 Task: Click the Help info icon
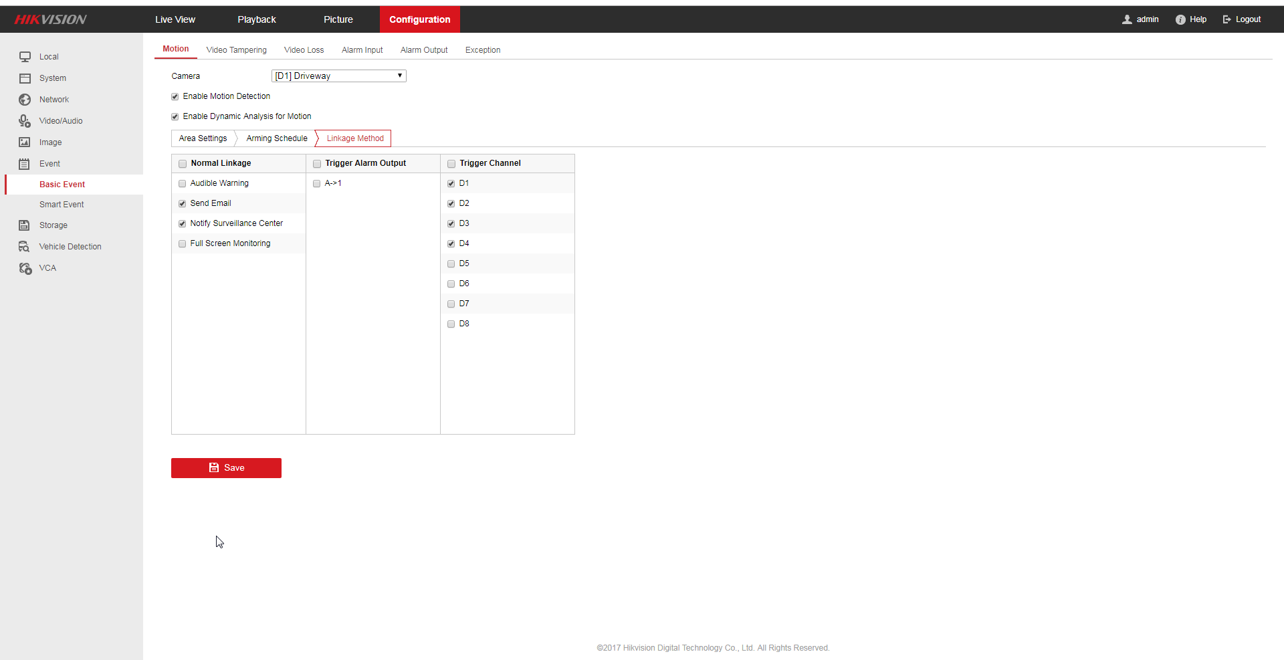[x=1180, y=19]
